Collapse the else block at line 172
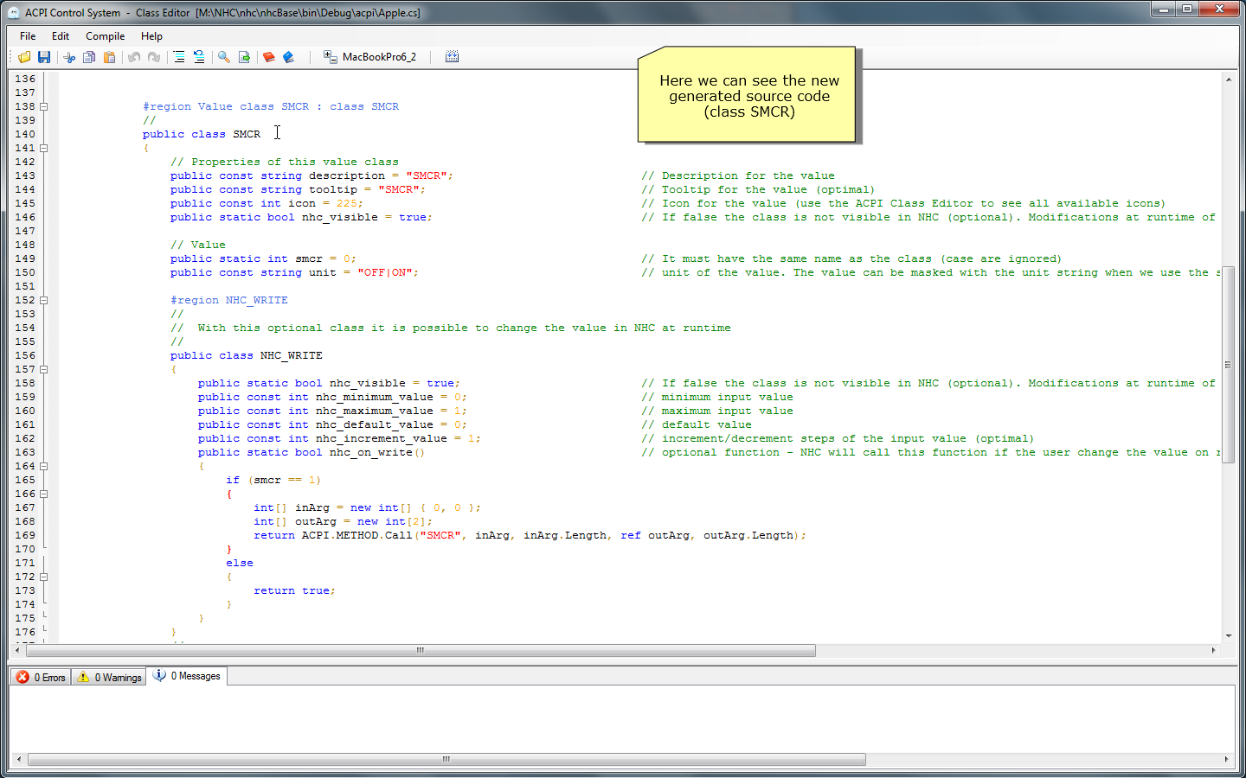This screenshot has height=778, width=1246. point(43,577)
